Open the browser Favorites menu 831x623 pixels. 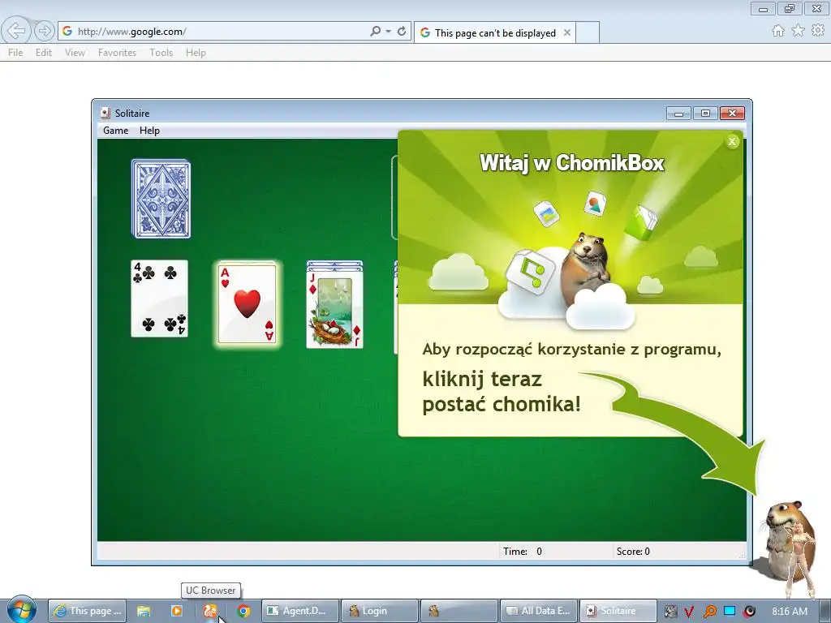(x=117, y=53)
